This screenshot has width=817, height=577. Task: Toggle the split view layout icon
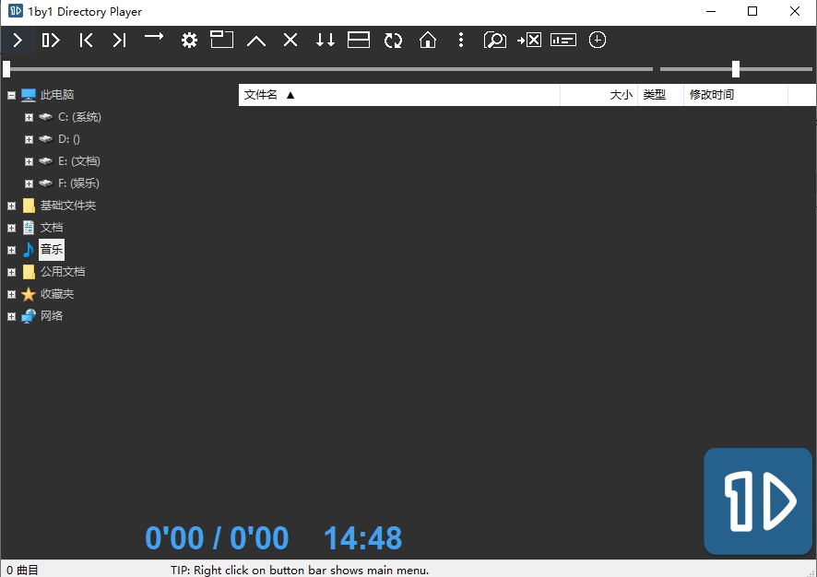click(x=359, y=41)
